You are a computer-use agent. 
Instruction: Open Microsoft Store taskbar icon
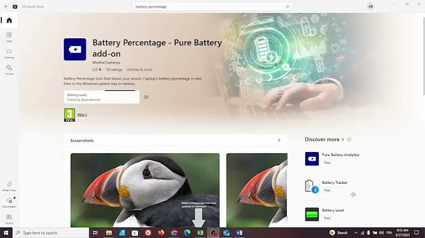click(135, 233)
